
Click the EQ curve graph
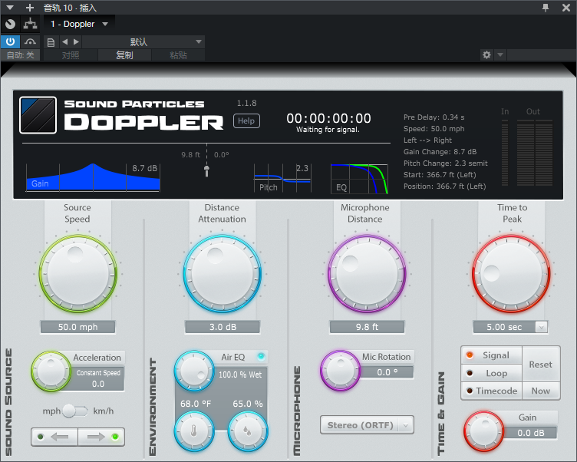[x=359, y=179]
